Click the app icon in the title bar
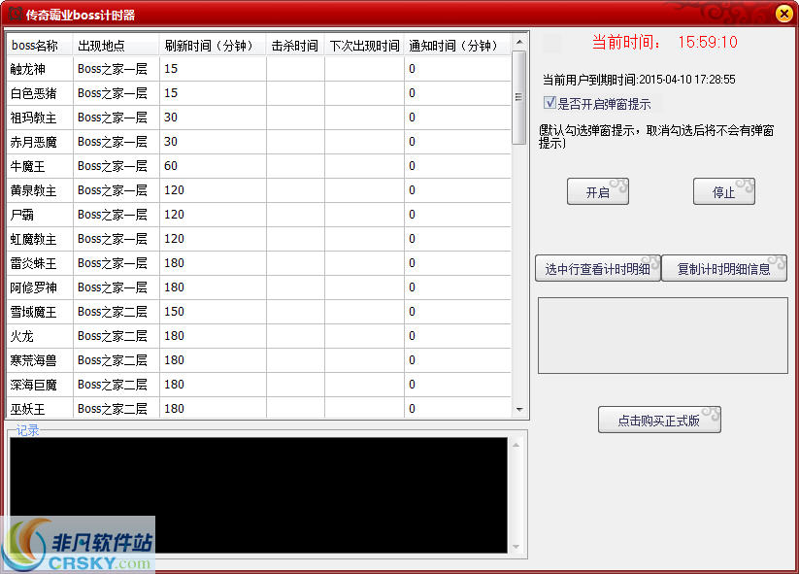Screen dimensions: 799x574 point(16,14)
